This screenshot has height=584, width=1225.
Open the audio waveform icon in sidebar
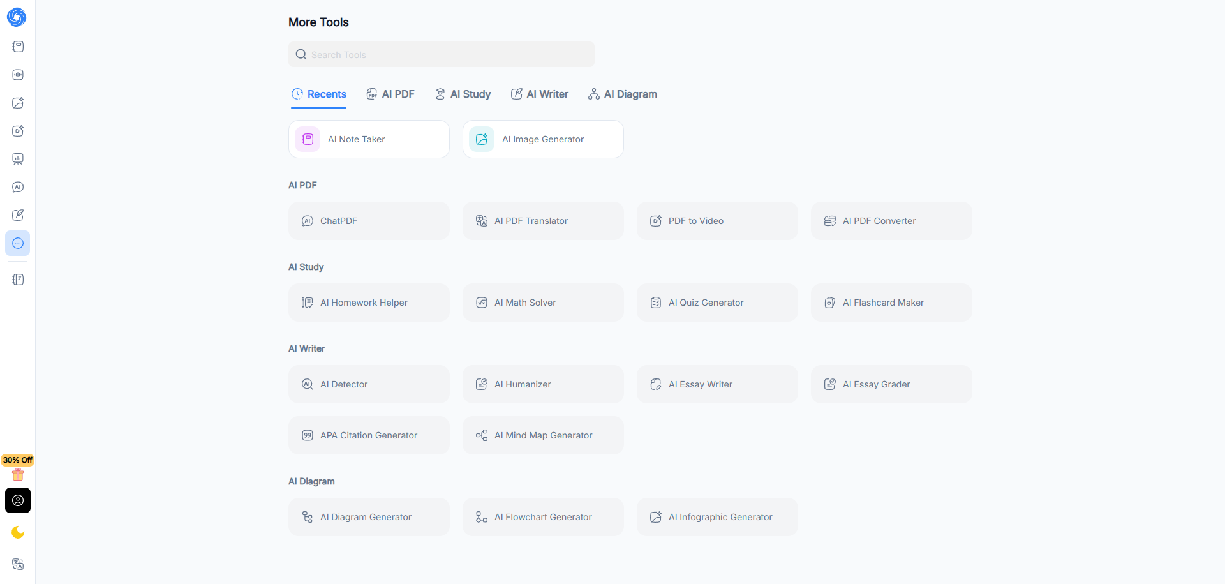coord(18,75)
